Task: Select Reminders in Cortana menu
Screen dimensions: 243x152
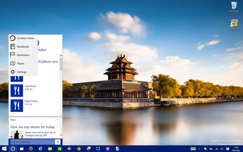Action: click(23, 55)
